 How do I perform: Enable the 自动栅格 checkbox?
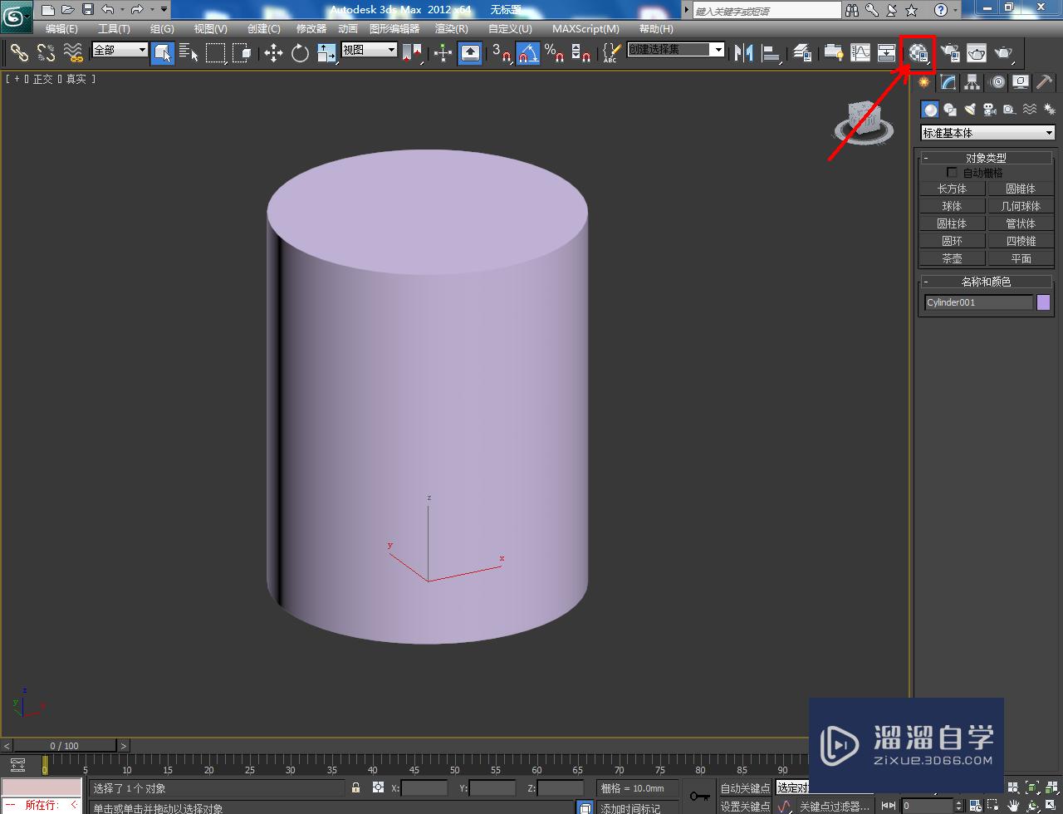click(952, 173)
